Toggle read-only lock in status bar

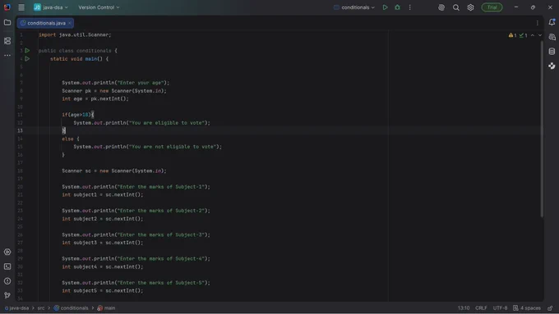(x=551, y=308)
